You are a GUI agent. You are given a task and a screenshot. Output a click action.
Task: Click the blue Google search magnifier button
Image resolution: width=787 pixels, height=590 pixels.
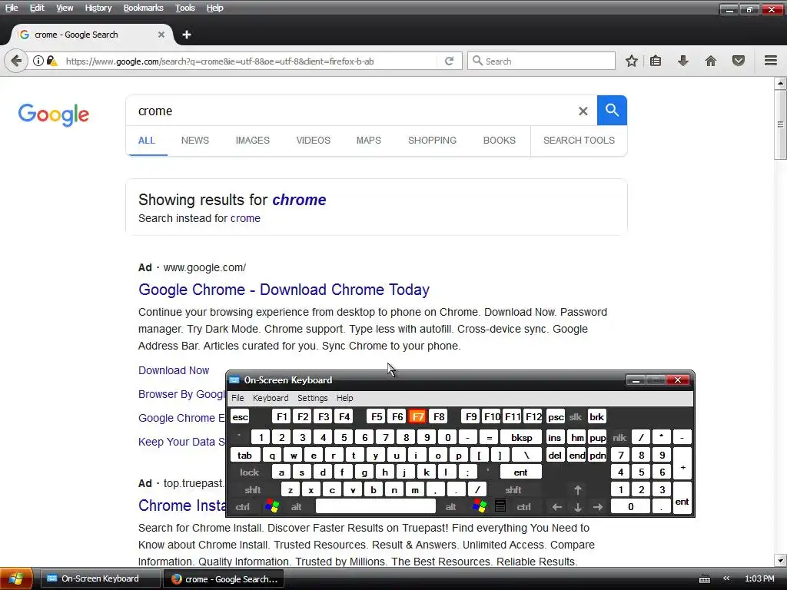(x=612, y=110)
